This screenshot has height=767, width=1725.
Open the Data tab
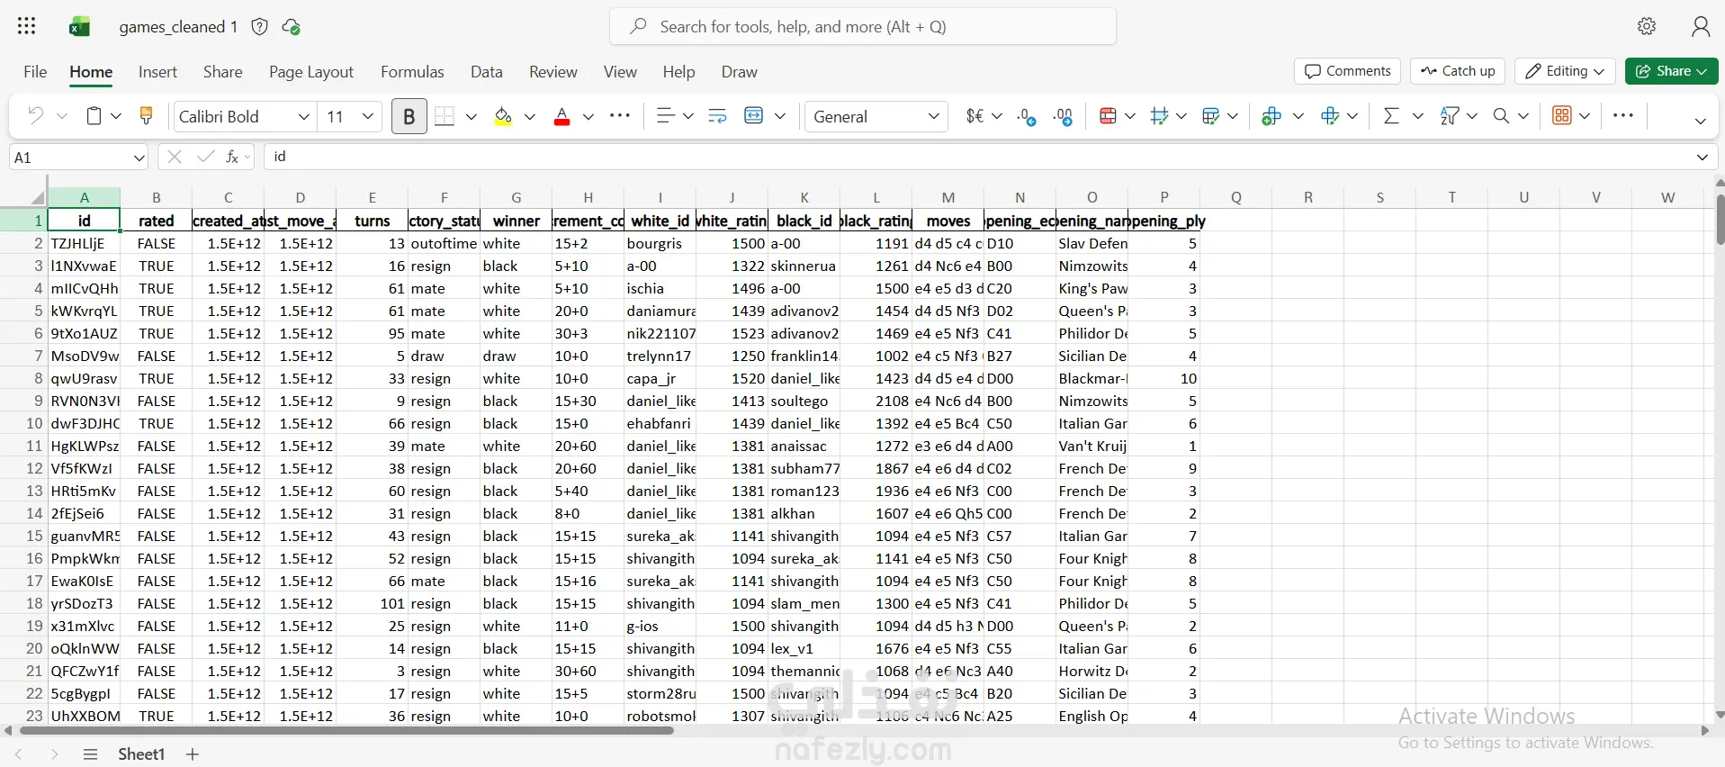pyautogui.click(x=487, y=72)
